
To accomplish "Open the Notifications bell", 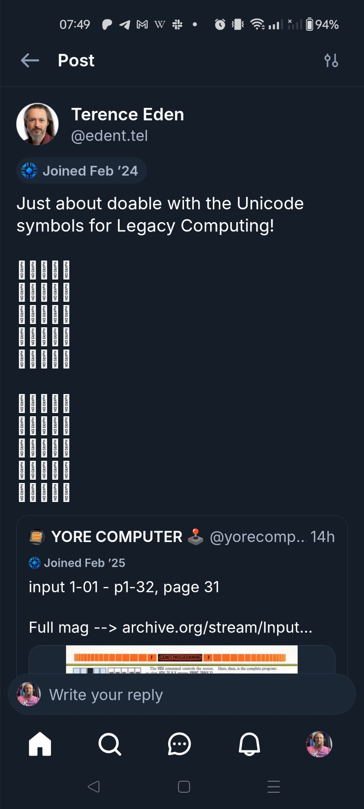I will pyautogui.click(x=249, y=744).
